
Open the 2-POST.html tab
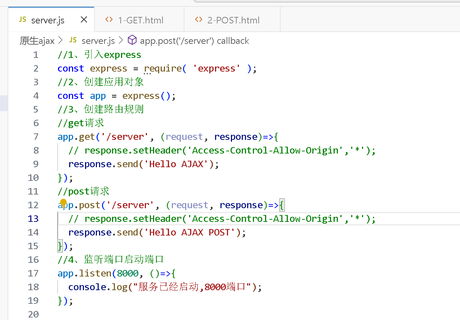click(x=232, y=20)
